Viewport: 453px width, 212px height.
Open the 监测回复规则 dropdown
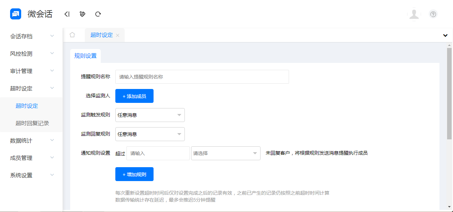point(150,134)
